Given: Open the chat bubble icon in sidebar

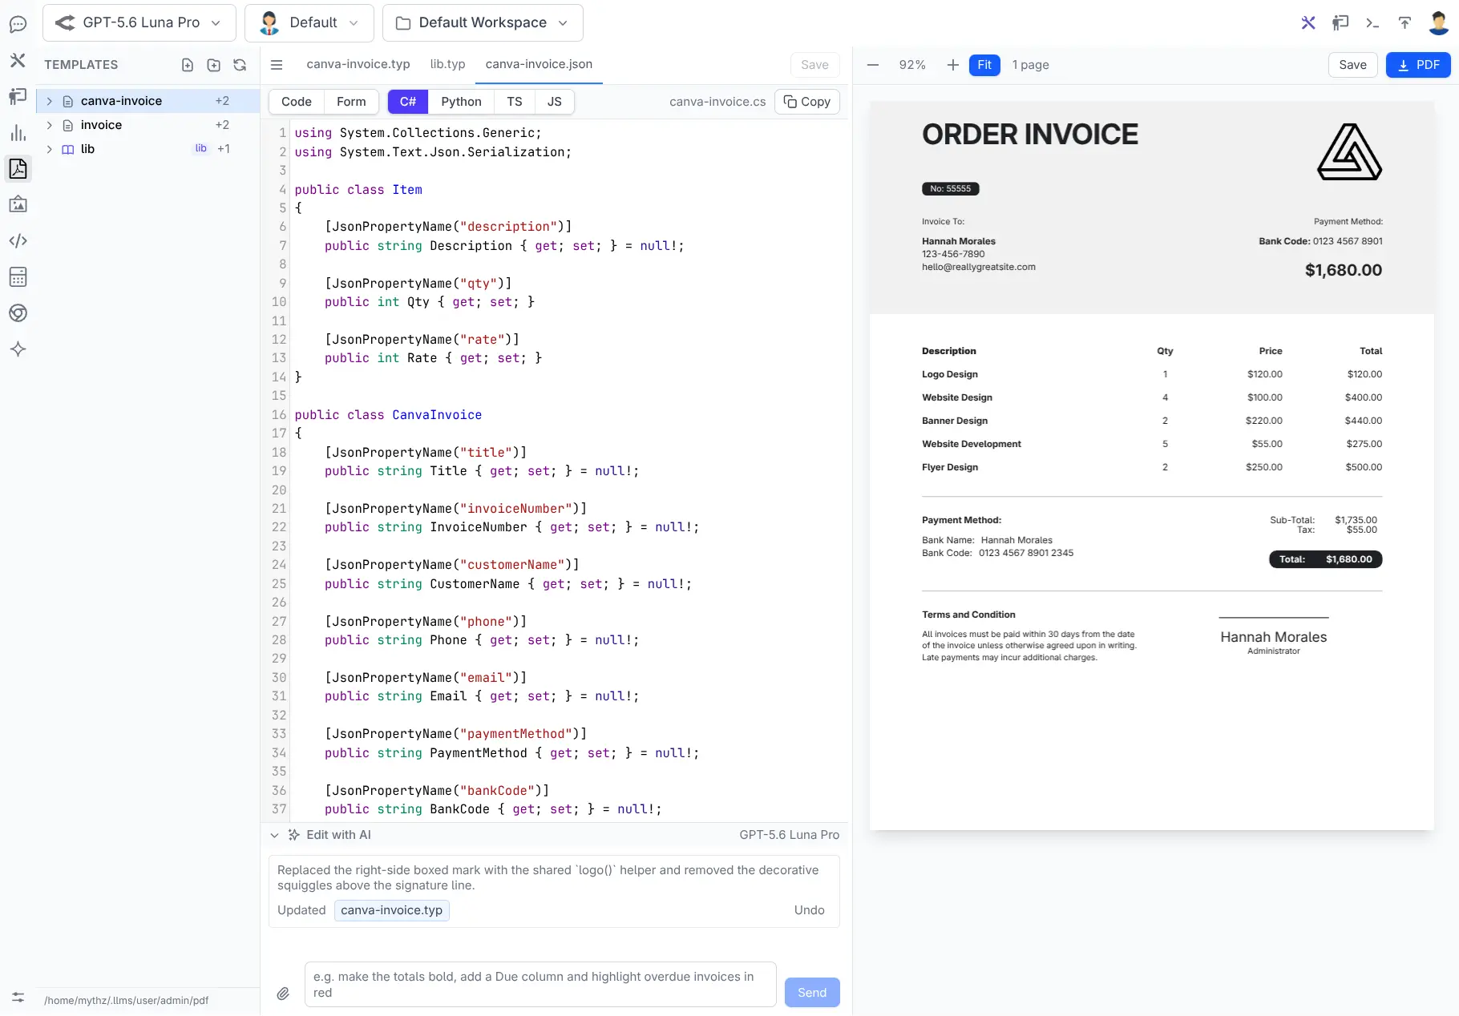Looking at the screenshot, I should [18, 24].
